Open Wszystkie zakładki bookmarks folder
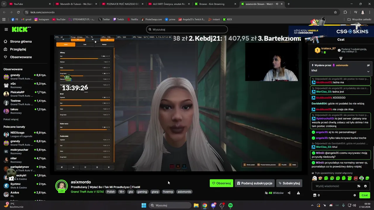 [359, 20]
